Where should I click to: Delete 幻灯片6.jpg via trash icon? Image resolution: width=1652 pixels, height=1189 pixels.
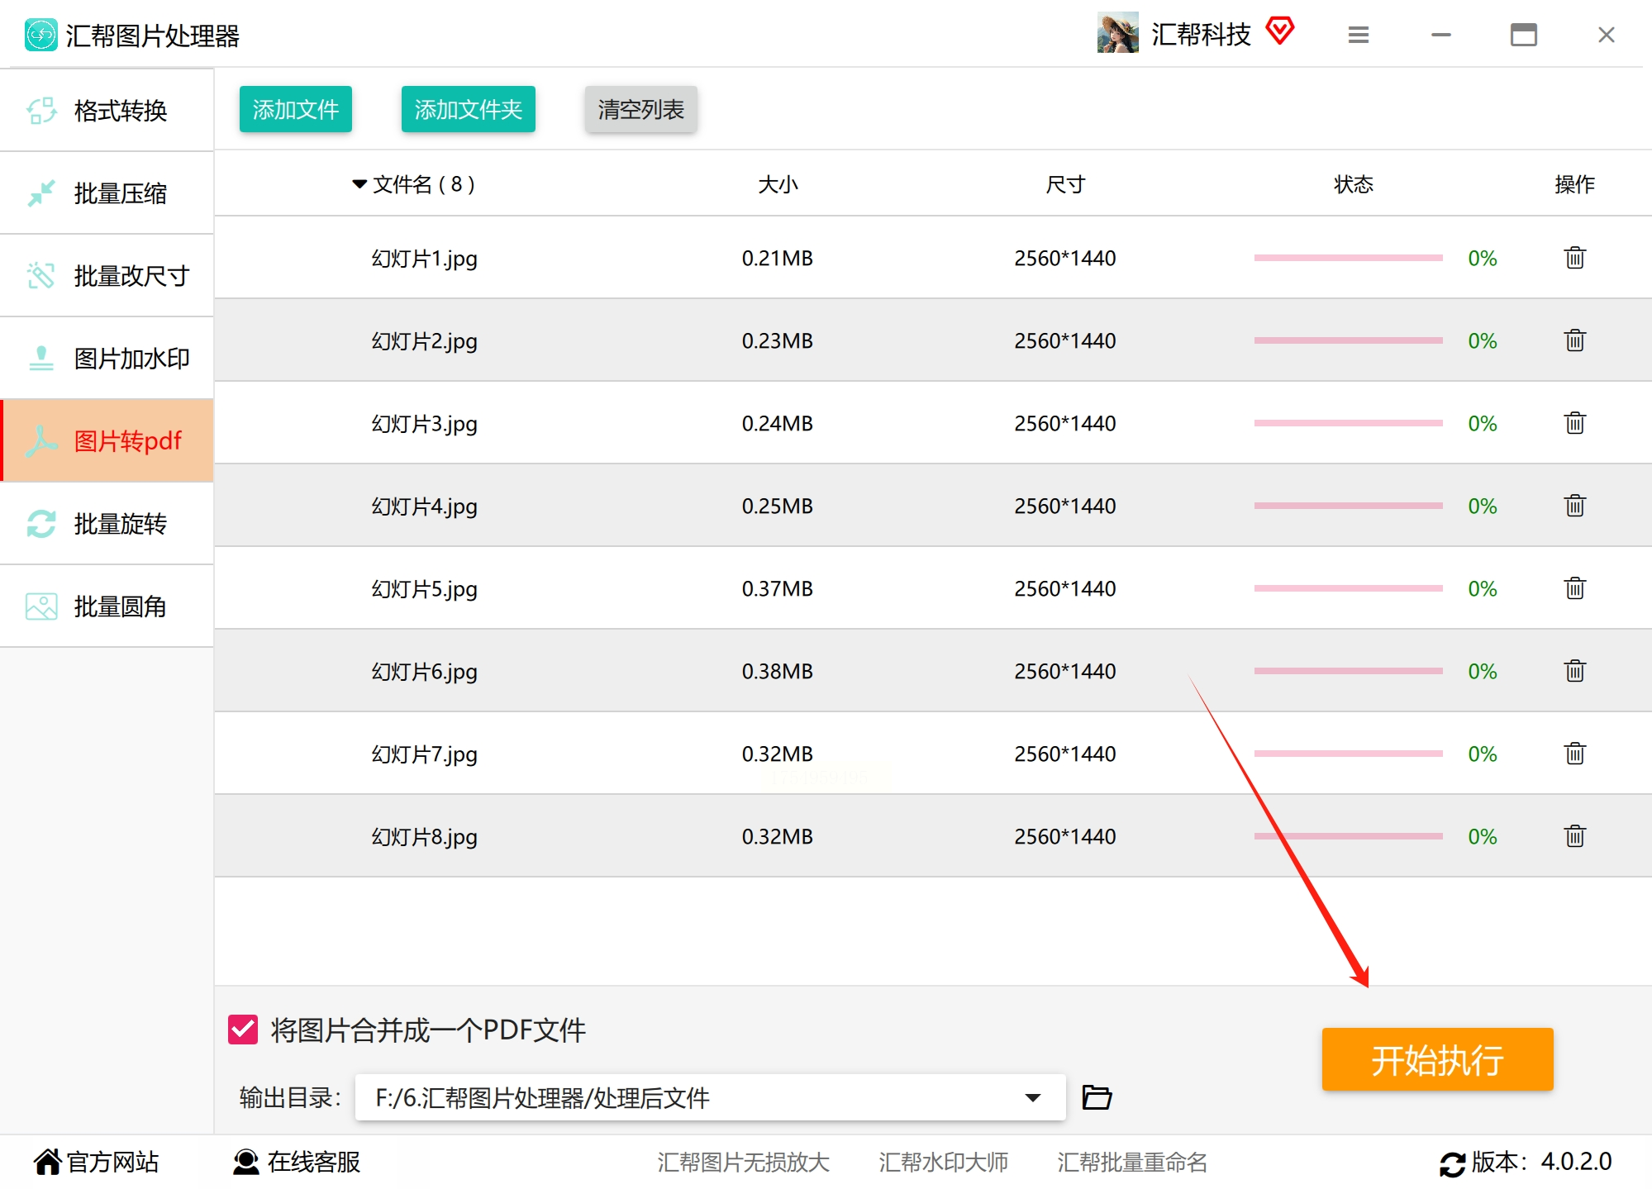pos(1574,671)
